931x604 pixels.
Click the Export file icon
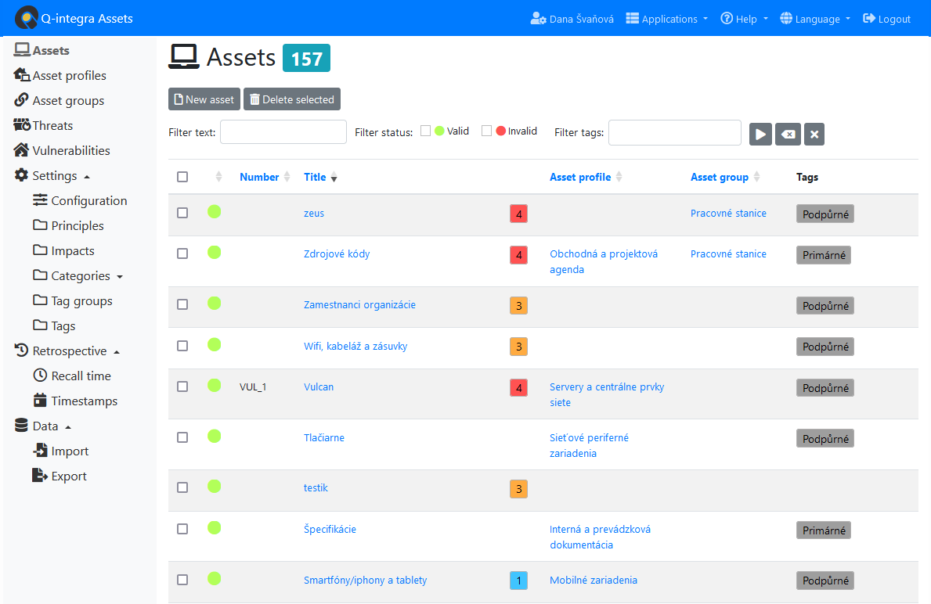click(40, 475)
